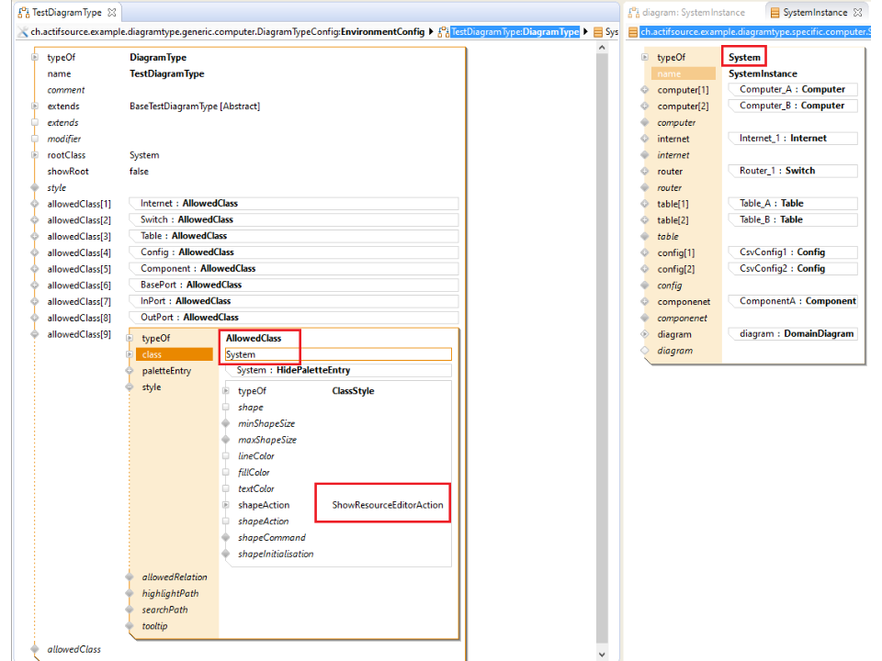
Task: Click the TestDiagramType tab diagram icon
Action: point(24,13)
